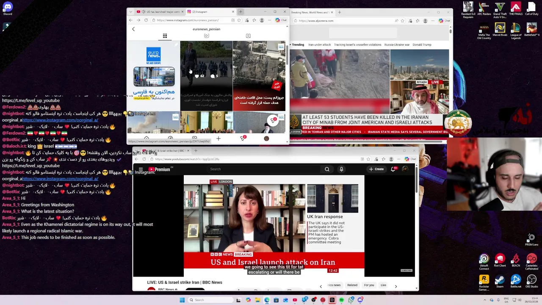The width and height of the screenshot is (542, 305).
Task: Click YouTube Create button
Action: tap(376, 169)
